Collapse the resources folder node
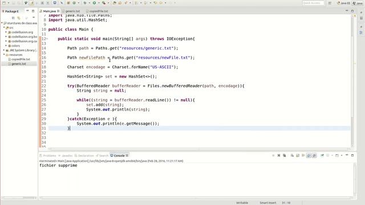The height and width of the screenshot is (205, 365). pos(4,55)
